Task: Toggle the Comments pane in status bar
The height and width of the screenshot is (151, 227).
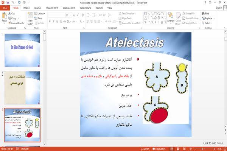Action: click(159, 149)
